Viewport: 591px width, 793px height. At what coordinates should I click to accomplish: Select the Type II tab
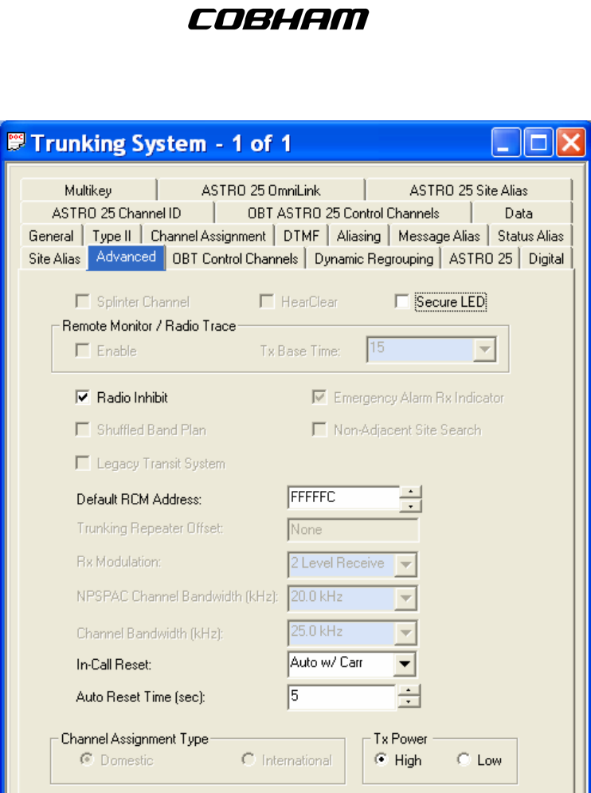[x=112, y=236]
